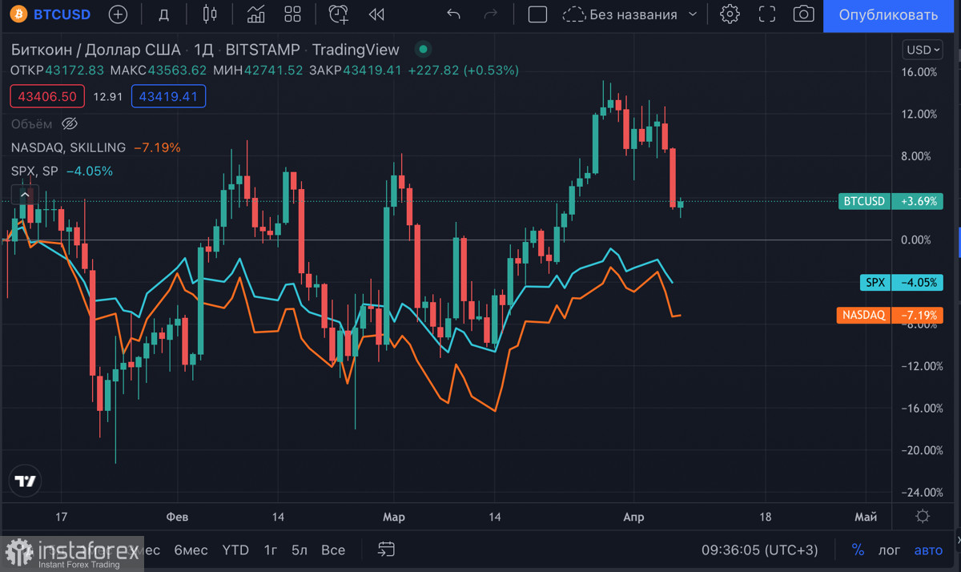Start bar replay mode
Screen dimensions: 961x572
[376, 14]
